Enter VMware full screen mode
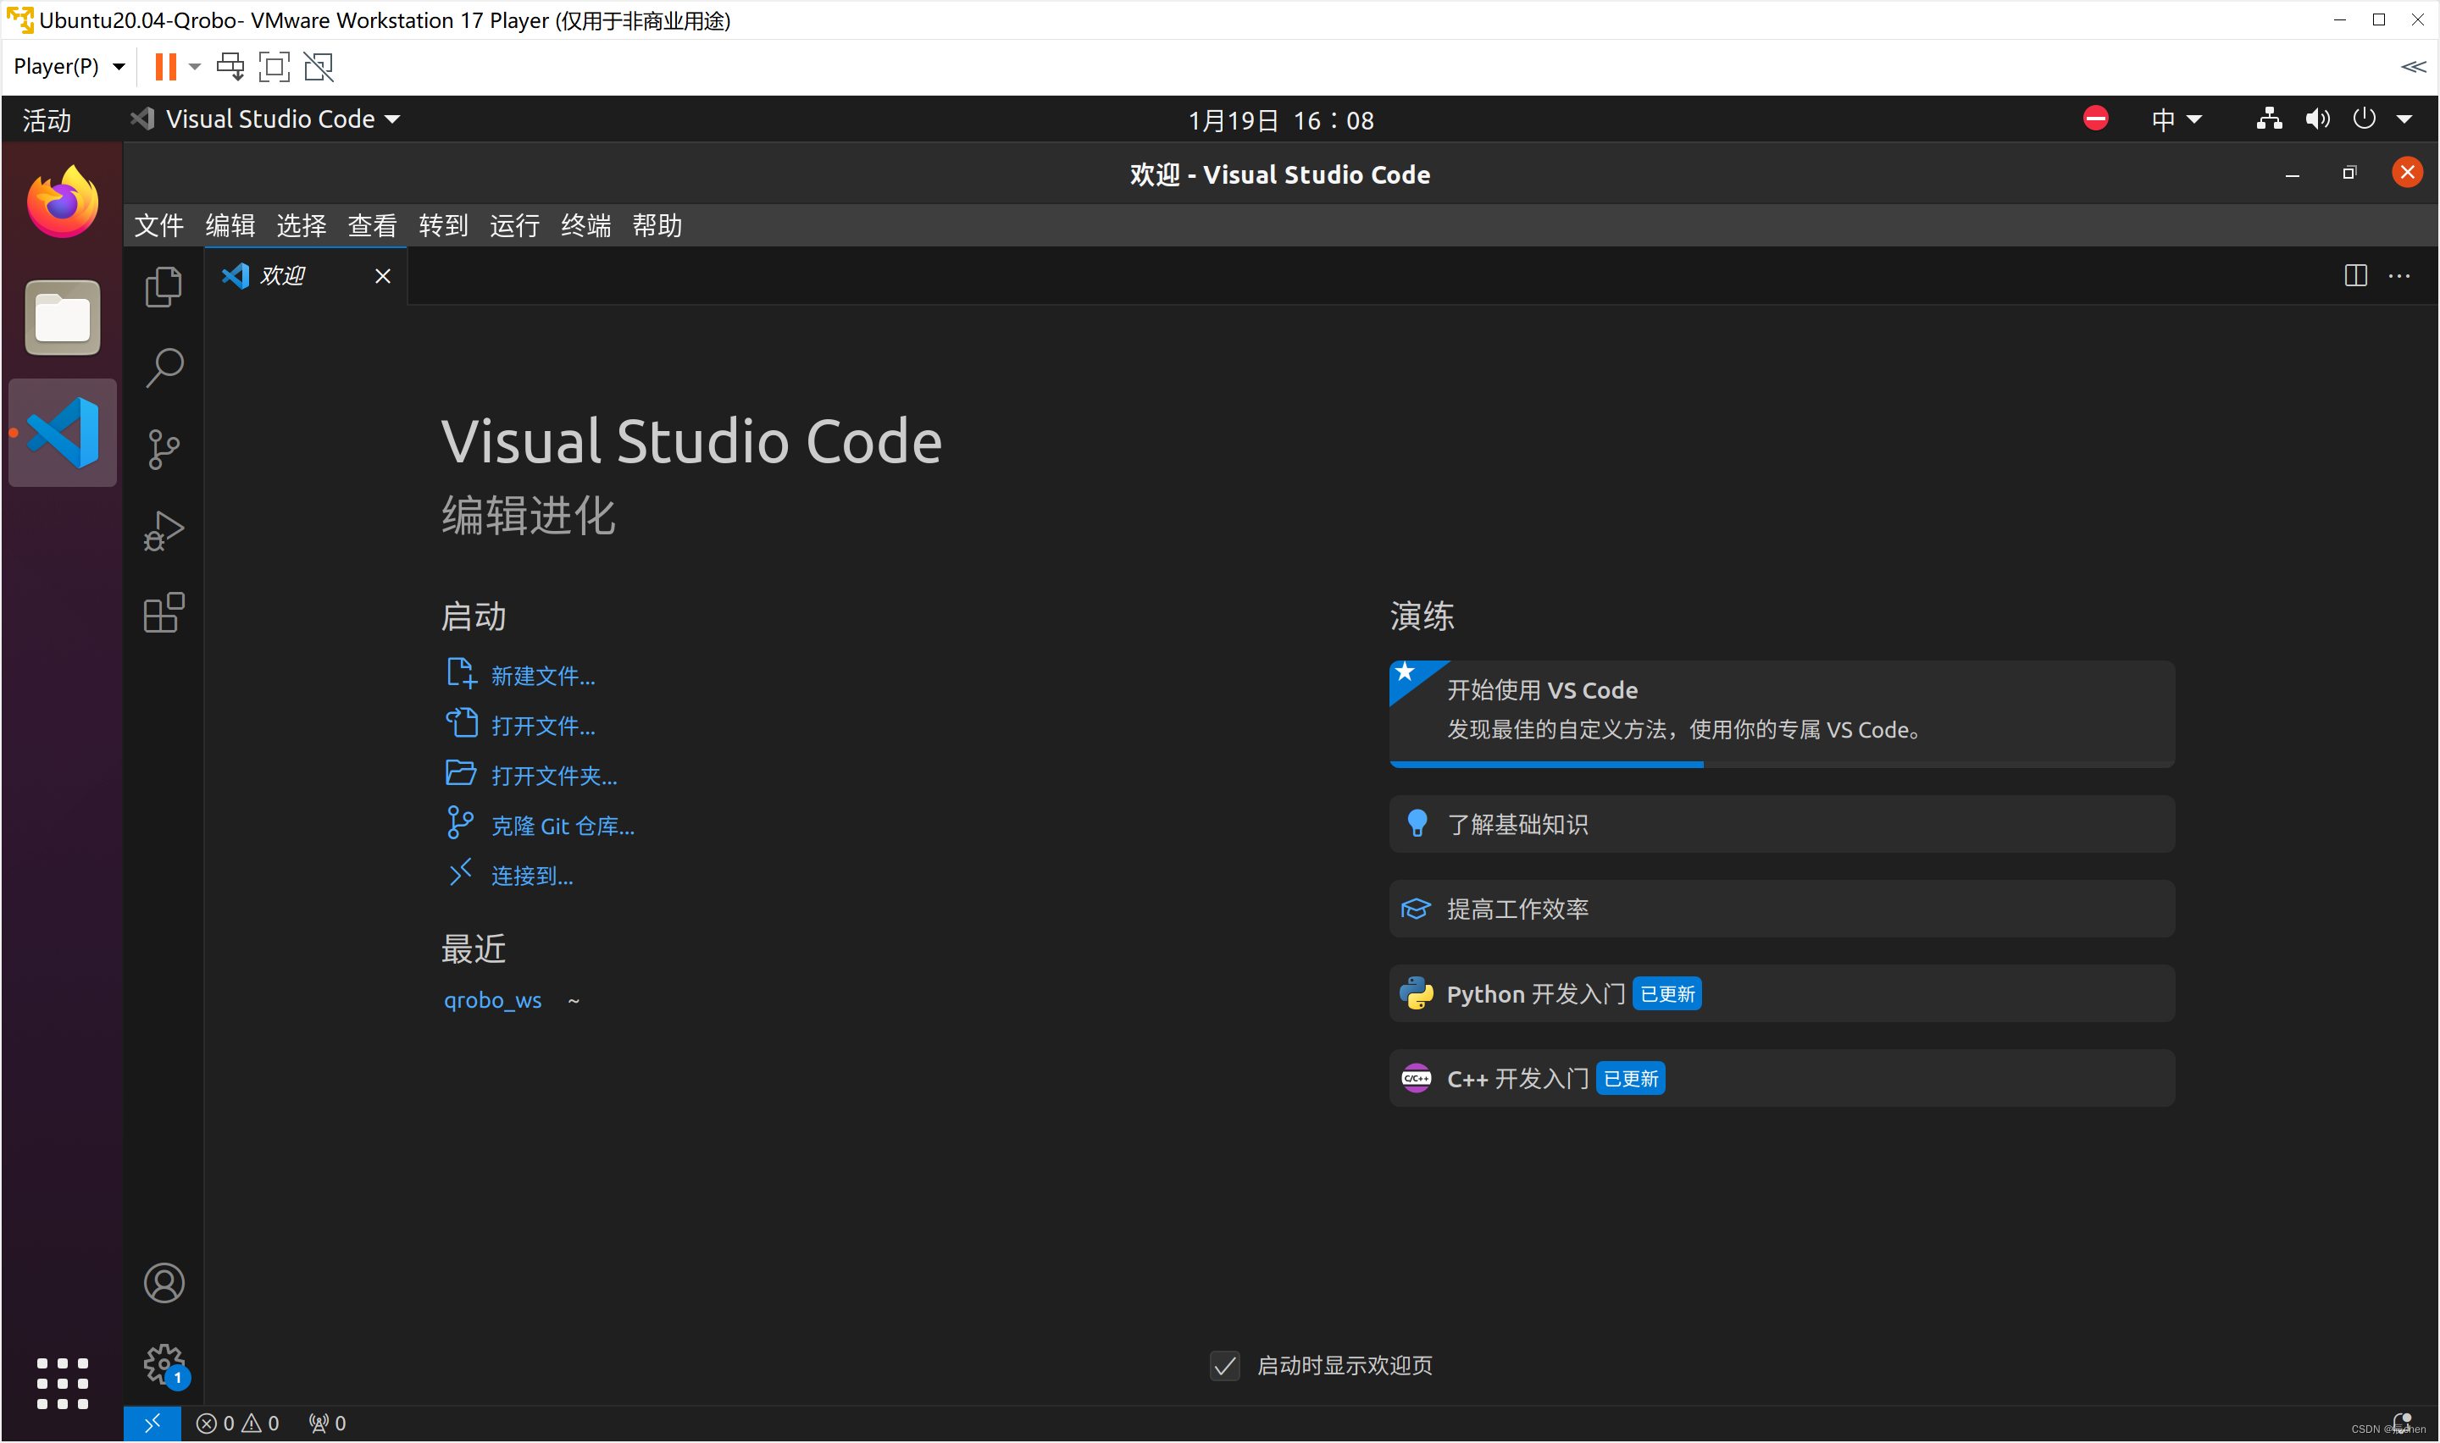The height and width of the screenshot is (1443, 2440). [x=274, y=66]
